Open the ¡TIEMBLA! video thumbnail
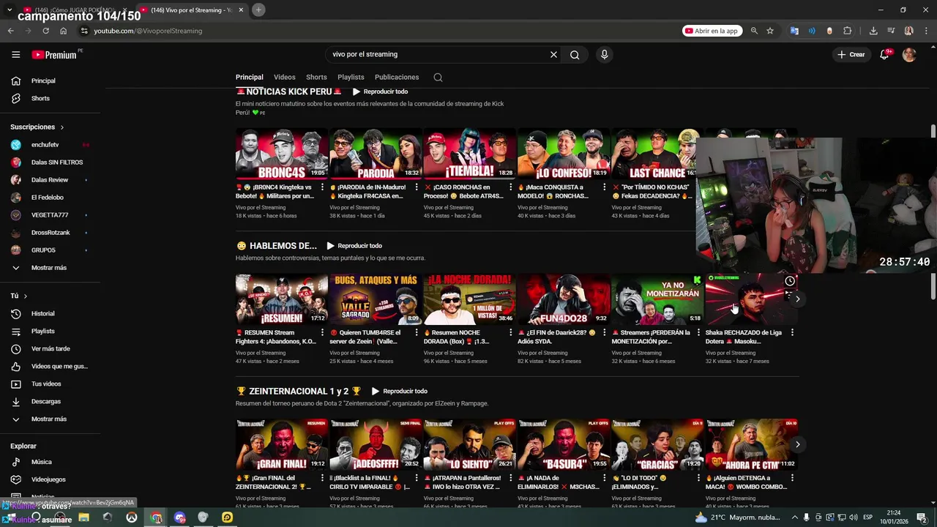937x527 pixels. [469, 154]
